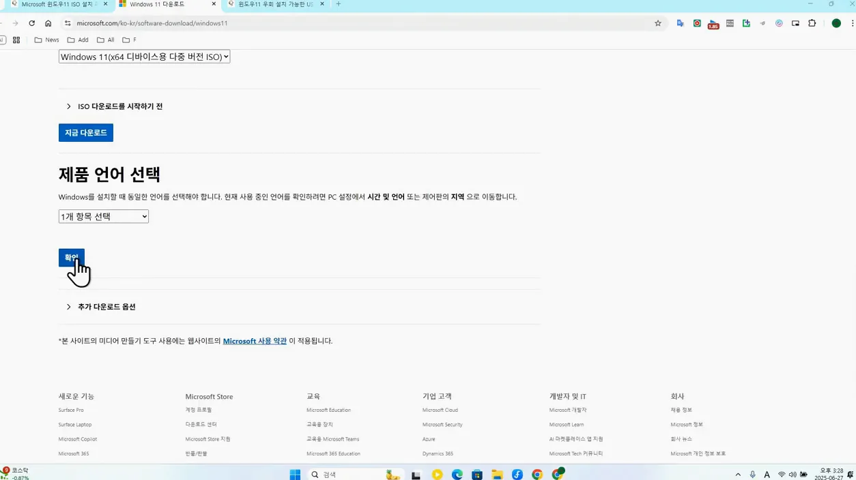The image size is (856, 480).
Task: Open the Azure footer link
Action: (429, 439)
